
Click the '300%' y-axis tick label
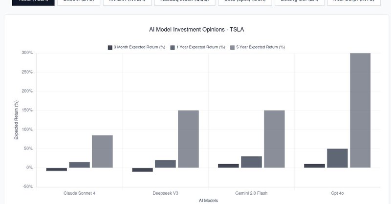27,53
